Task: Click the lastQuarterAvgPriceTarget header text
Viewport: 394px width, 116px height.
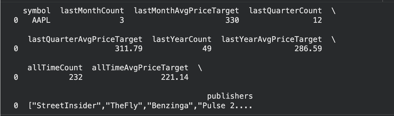Action: 85,39
